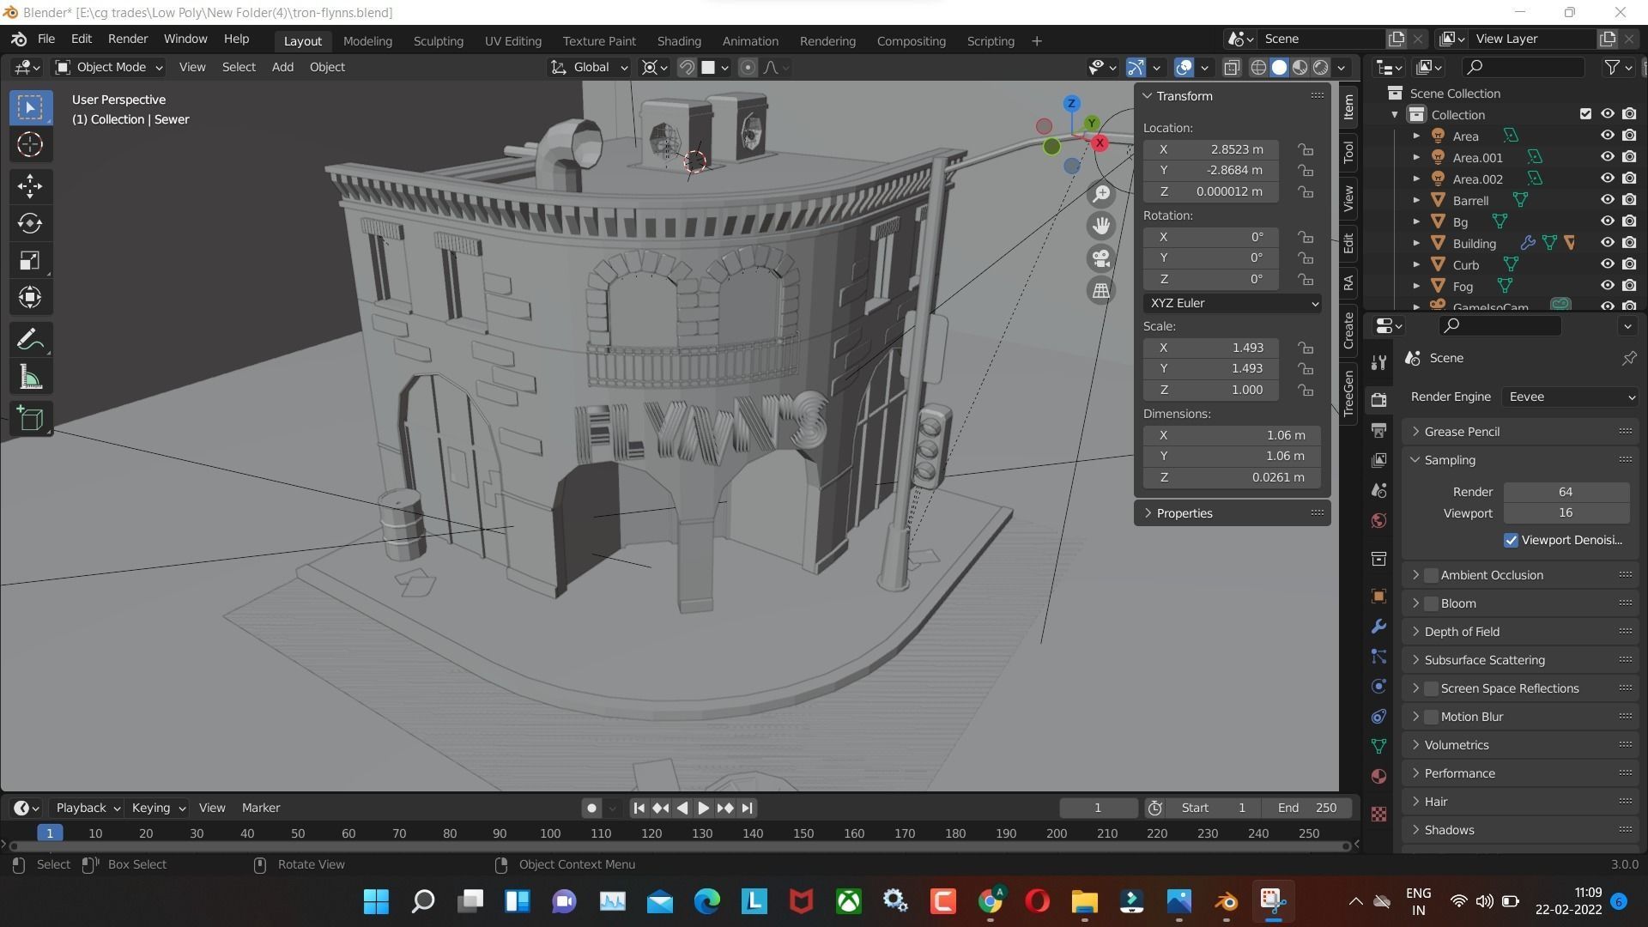The width and height of the screenshot is (1648, 927).
Task: Switch to wireframe viewport shading
Action: 1258,67
